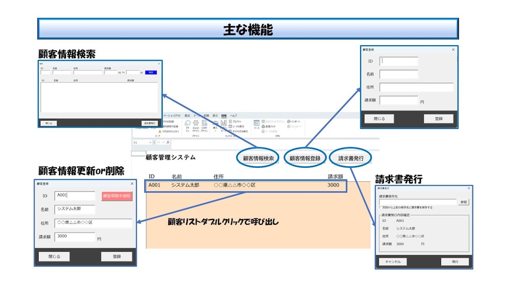Image resolution: width=507 pixels, height=285 pixels.
Task: Click the 請求書発行 button on the sheet
Action: coord(350,158)
